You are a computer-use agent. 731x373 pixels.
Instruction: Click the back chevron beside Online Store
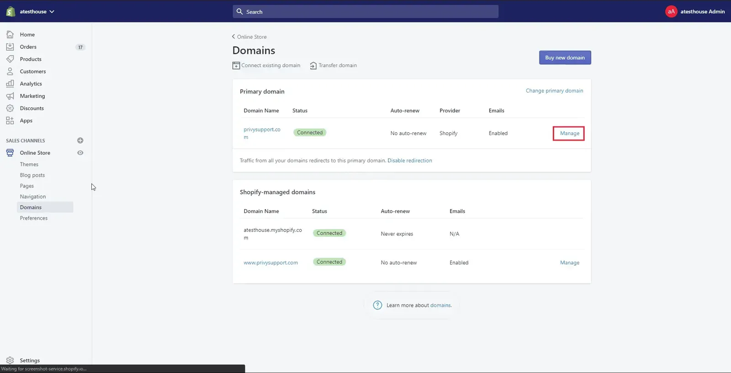(233, 37)
